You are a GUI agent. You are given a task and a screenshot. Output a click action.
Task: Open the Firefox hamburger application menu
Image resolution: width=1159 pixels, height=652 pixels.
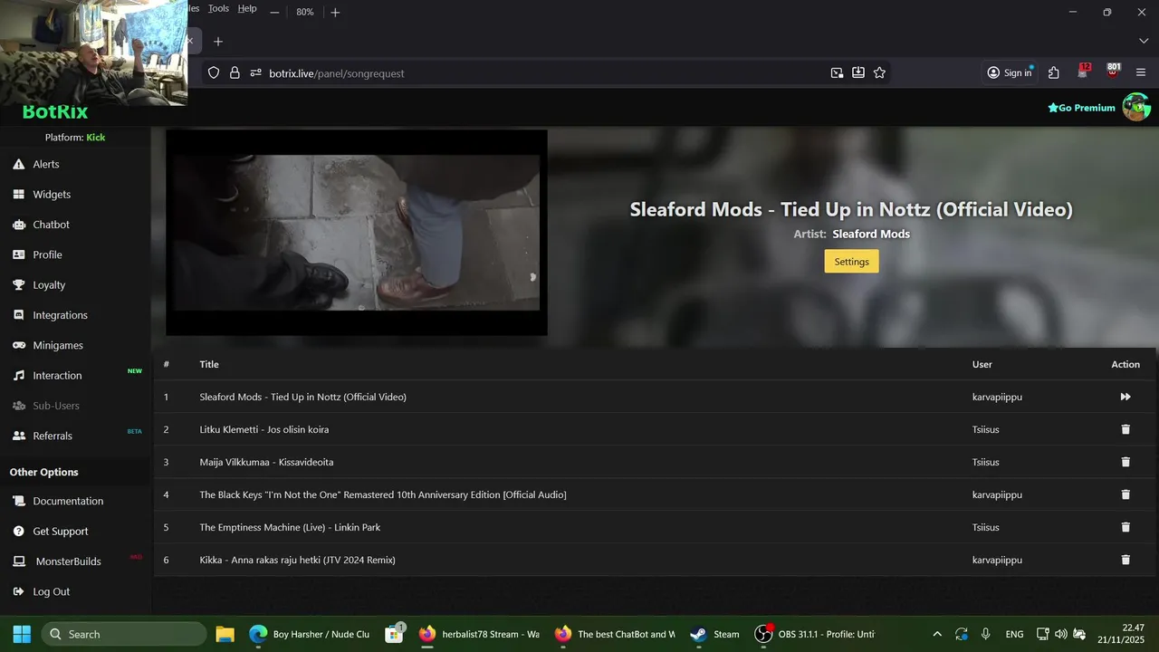pos(1141,73)
